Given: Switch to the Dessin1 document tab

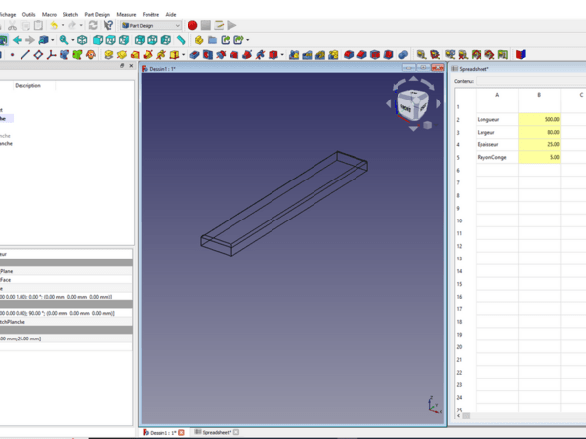Looking at the screenshot, I should pos(161,432).
